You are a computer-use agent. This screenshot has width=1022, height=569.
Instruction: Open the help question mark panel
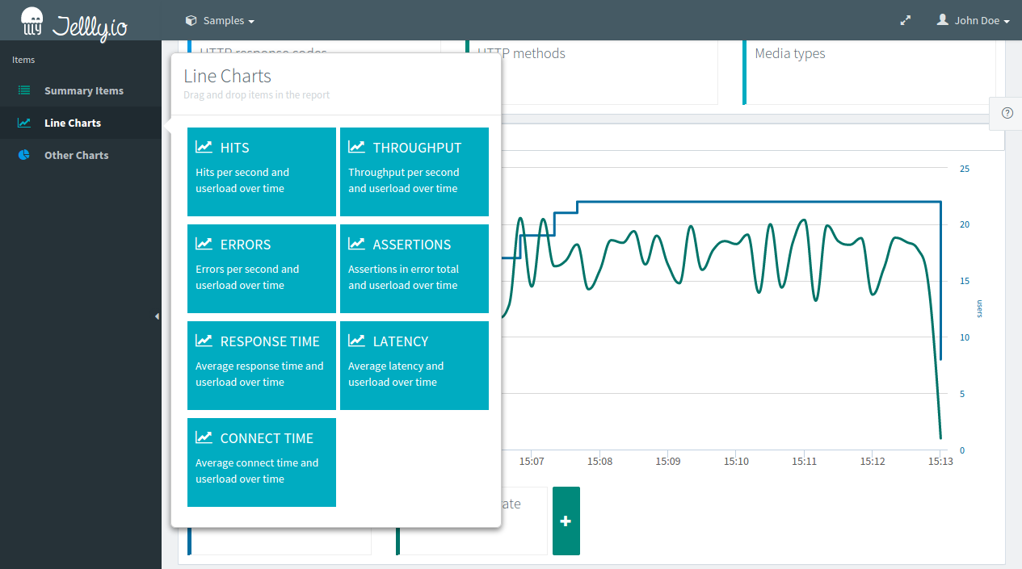1007,113
